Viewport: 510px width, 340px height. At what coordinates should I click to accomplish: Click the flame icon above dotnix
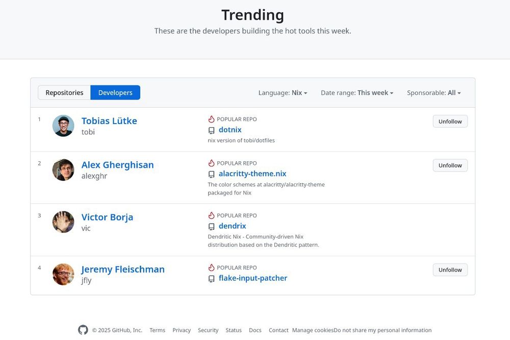(212, 119)
